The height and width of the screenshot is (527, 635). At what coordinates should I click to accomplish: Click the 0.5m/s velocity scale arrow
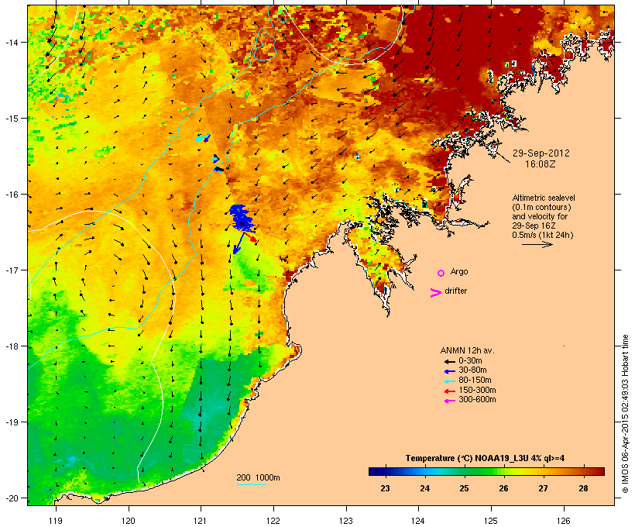pos(537,244)
